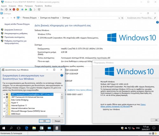This screenshot has height=136, width=159.
Task: Create a checkpoint from the toolbar
Action: [31, 10]
